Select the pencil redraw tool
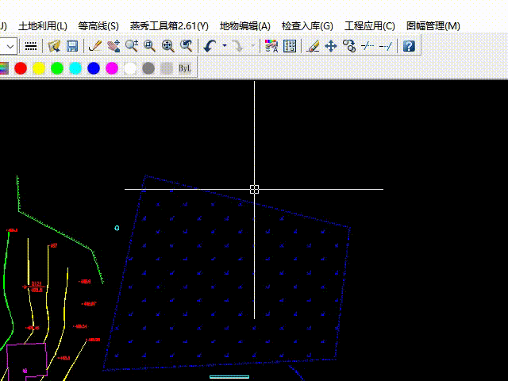The width and height of the screenshot is (508, 381). (95, 46)
